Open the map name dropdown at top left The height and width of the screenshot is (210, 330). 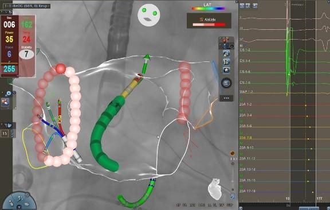(x=27, y=6)
